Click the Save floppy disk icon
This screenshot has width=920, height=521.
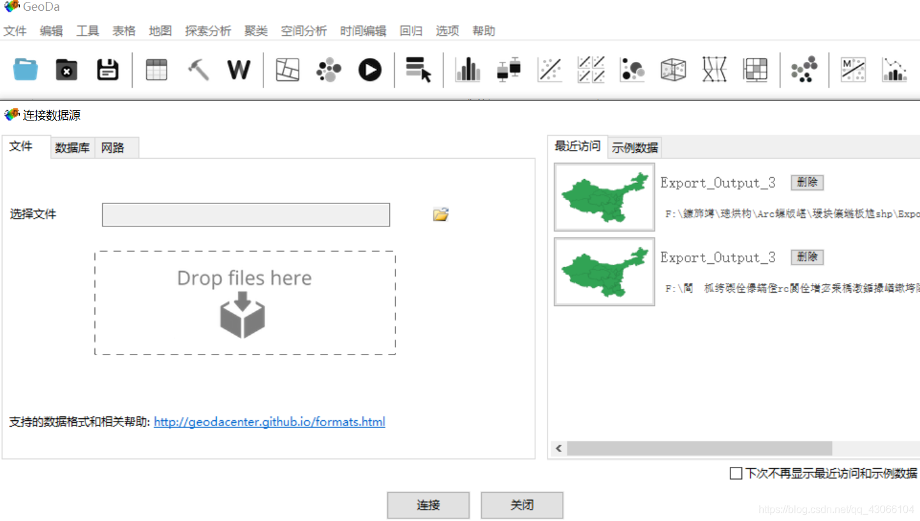coord(108,70)
